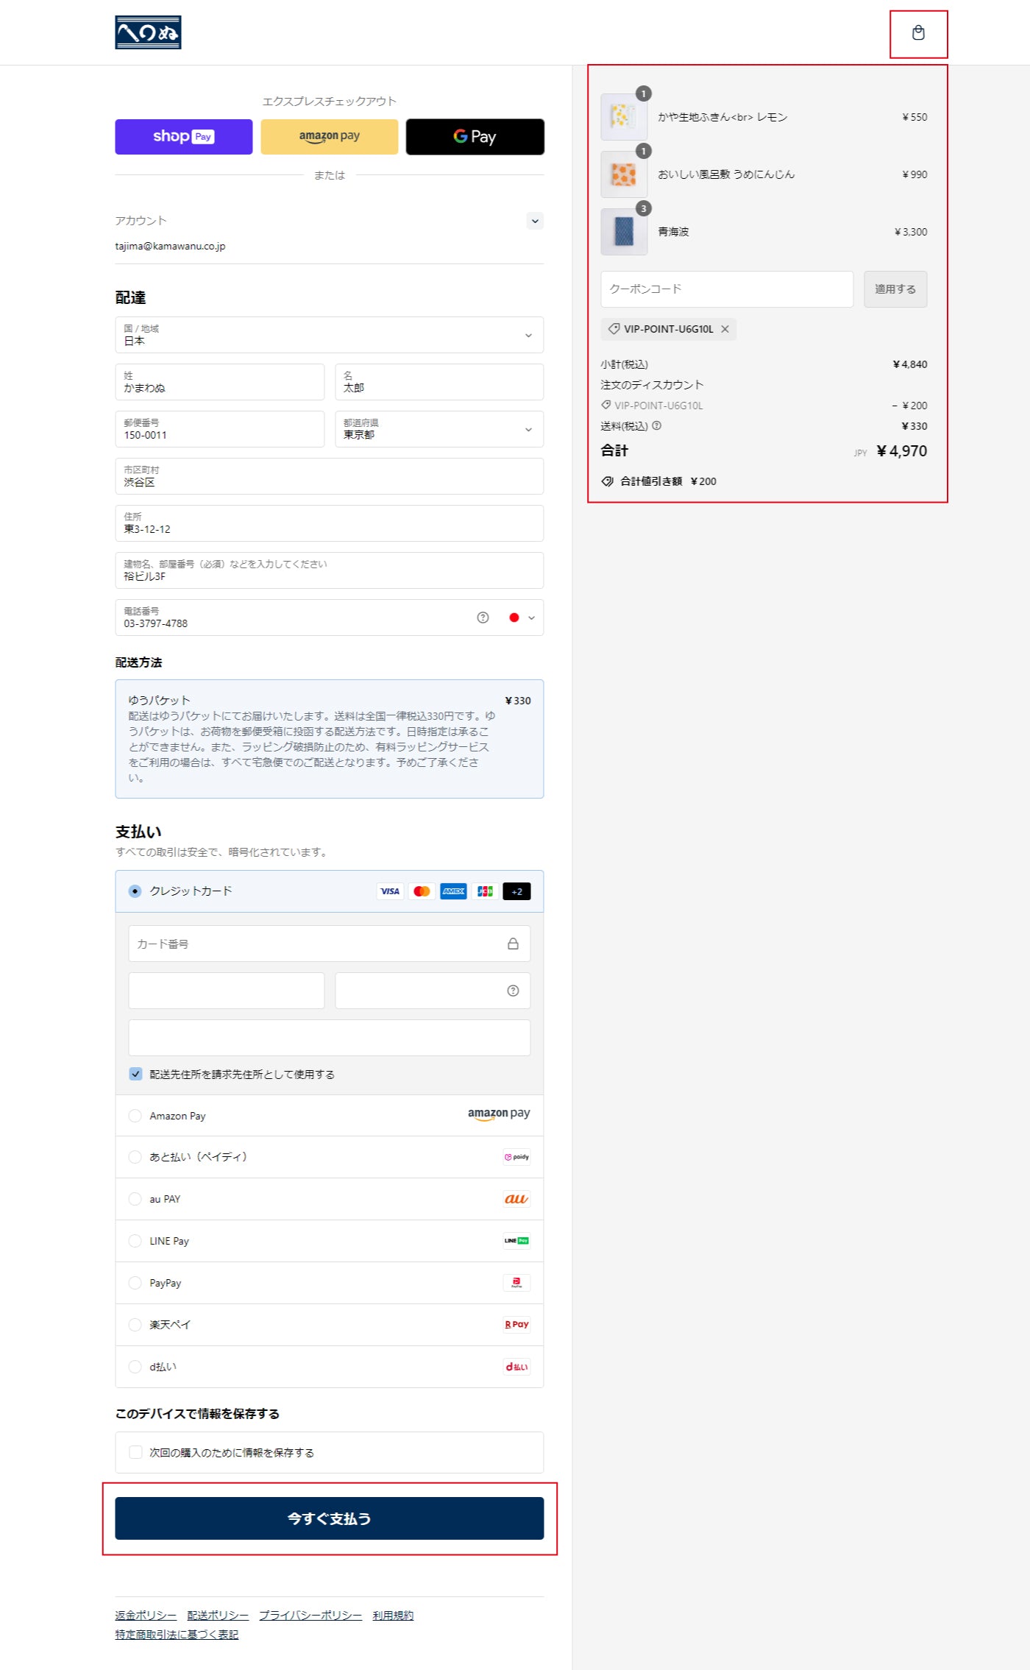Image resolution: width=1030 pixels, height=1670 pixels.
Task: Open the 返金ポリシー refund policy link
Action: 146,1616
